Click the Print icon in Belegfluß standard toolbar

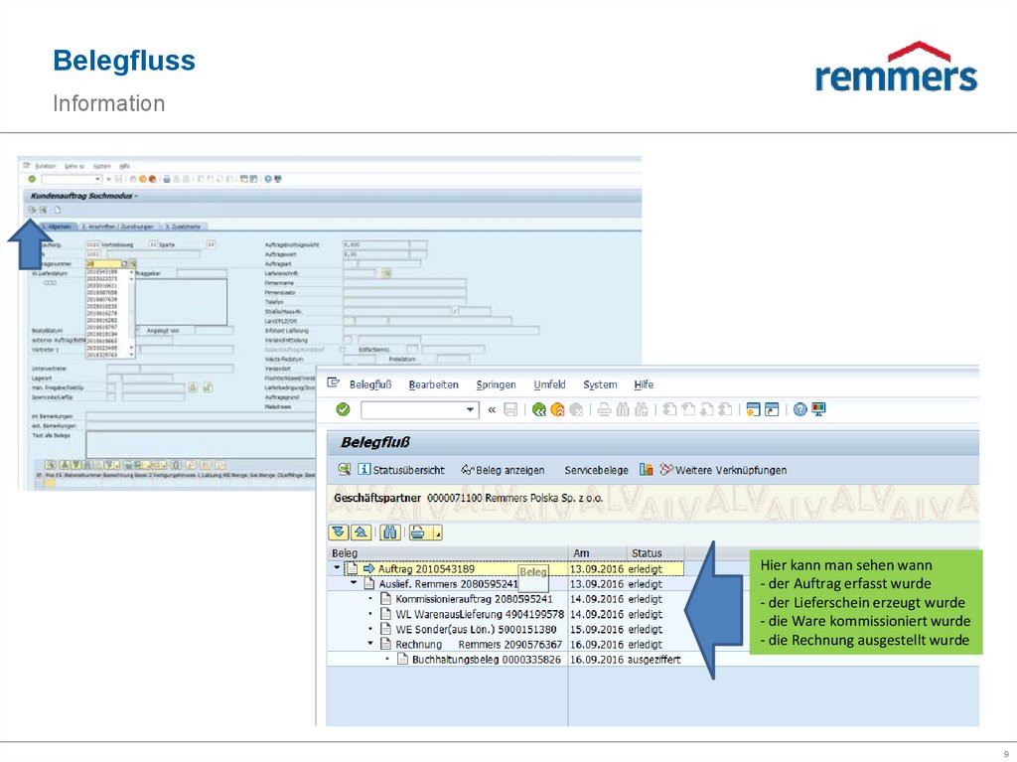(604, 409)
